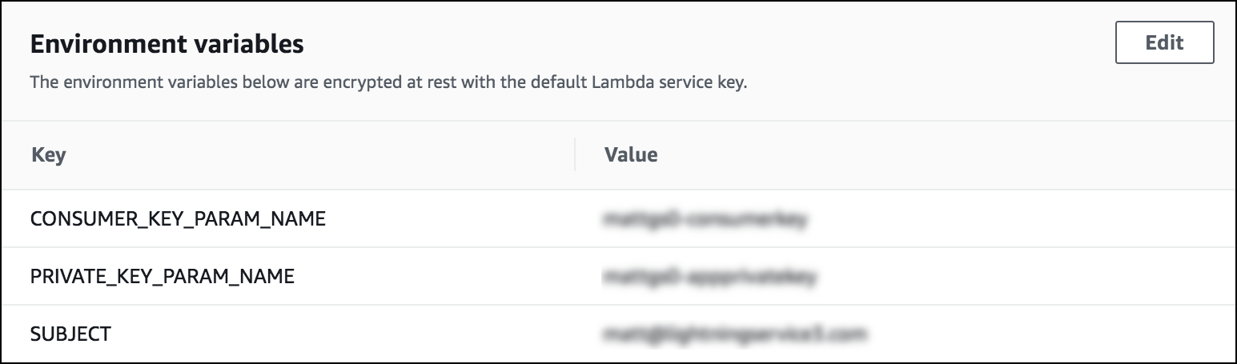This screenshot has width=1237, height=364.
Task: Click the blurred value for PRIVATE_KEY_PARAM_NAME
Action: click(x=710, y=277)
